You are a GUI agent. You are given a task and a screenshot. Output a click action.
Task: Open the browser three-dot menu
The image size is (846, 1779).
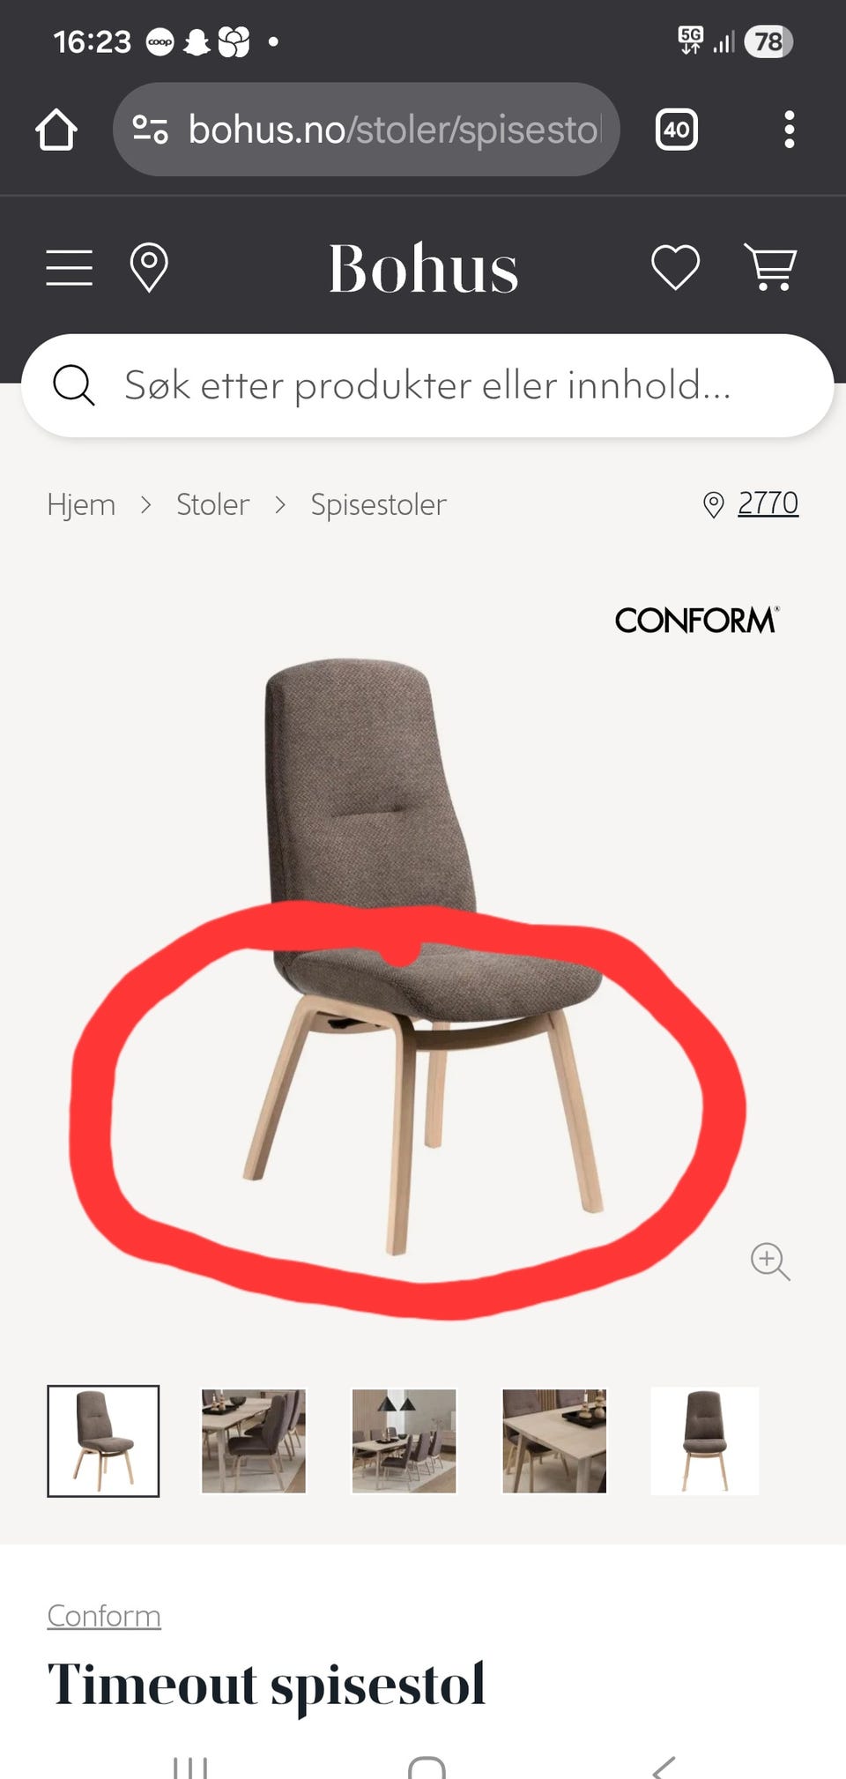click(x=790, y=130)
